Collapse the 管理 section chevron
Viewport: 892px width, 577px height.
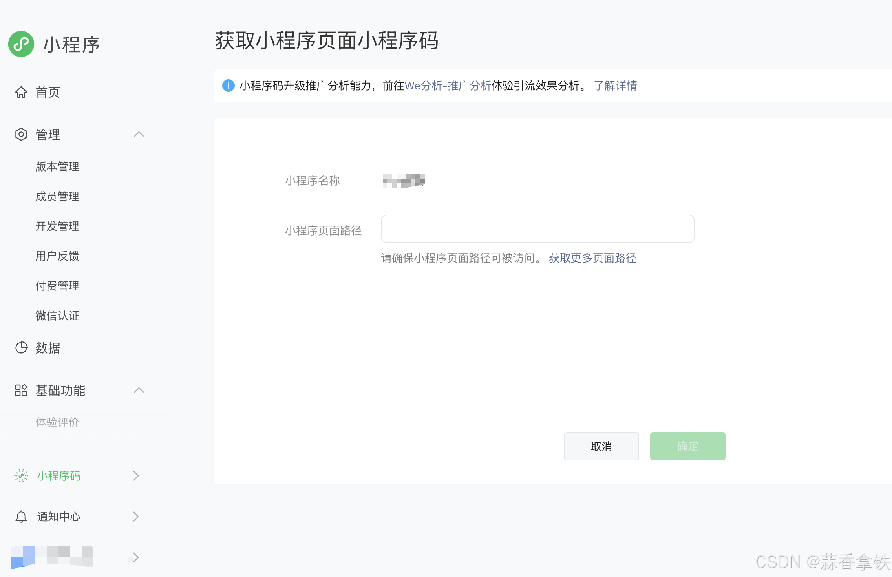(139, 134)
